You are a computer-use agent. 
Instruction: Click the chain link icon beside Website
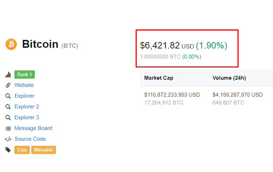(x=8, y=85)
